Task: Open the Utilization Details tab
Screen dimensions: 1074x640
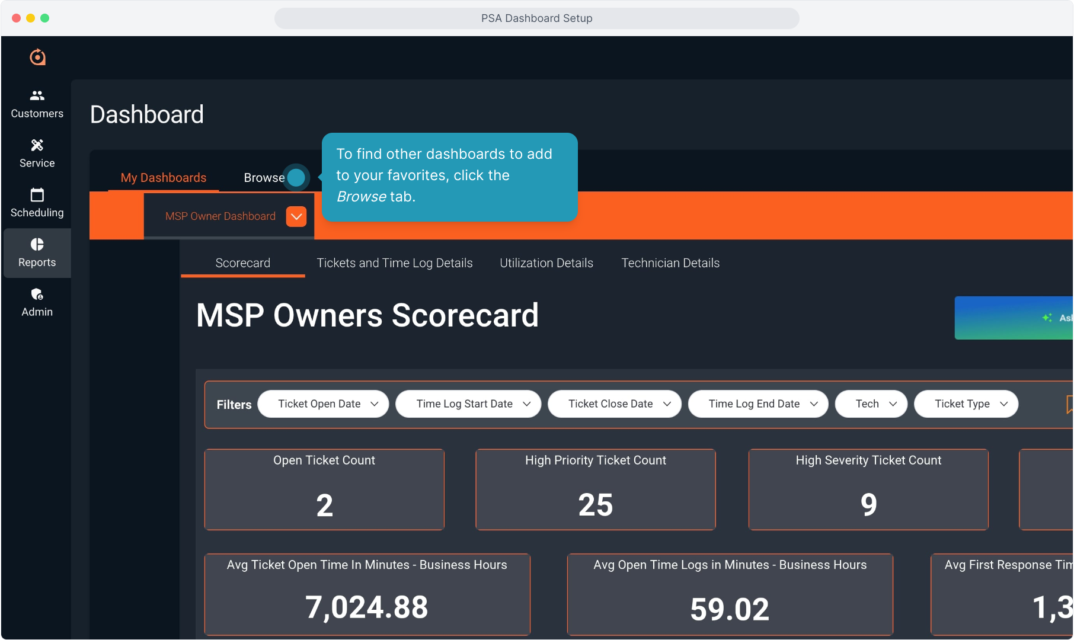Action: (x=546, y=263)
